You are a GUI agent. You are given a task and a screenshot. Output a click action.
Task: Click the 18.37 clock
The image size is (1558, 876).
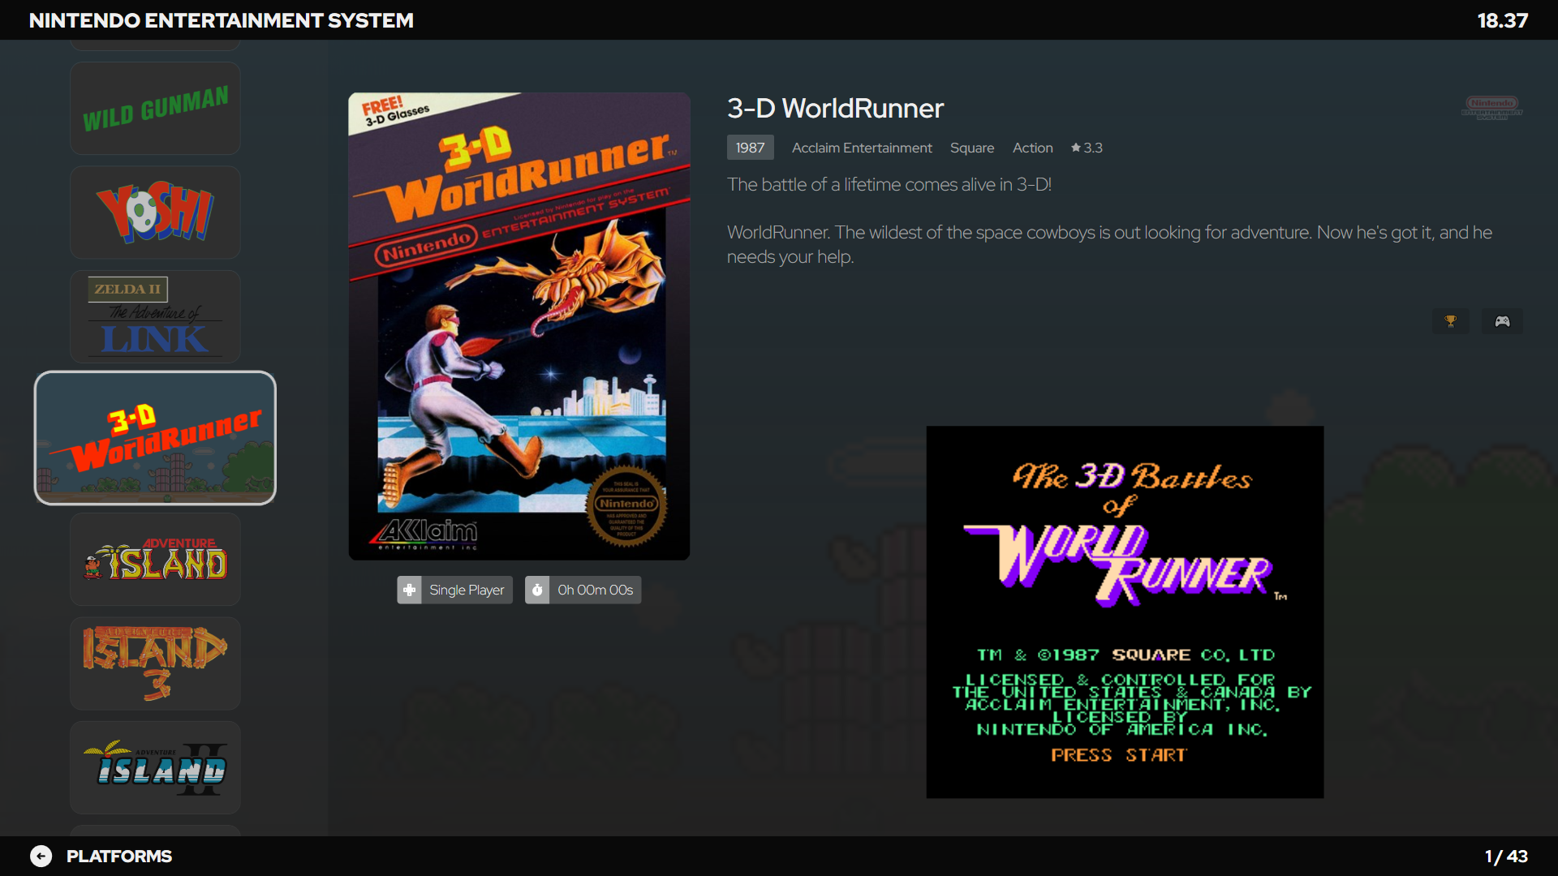pos(1503,20)
